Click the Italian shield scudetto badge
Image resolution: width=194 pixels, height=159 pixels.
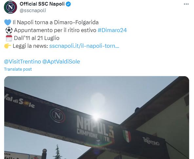pyautogui.click(x=127, y=136)
